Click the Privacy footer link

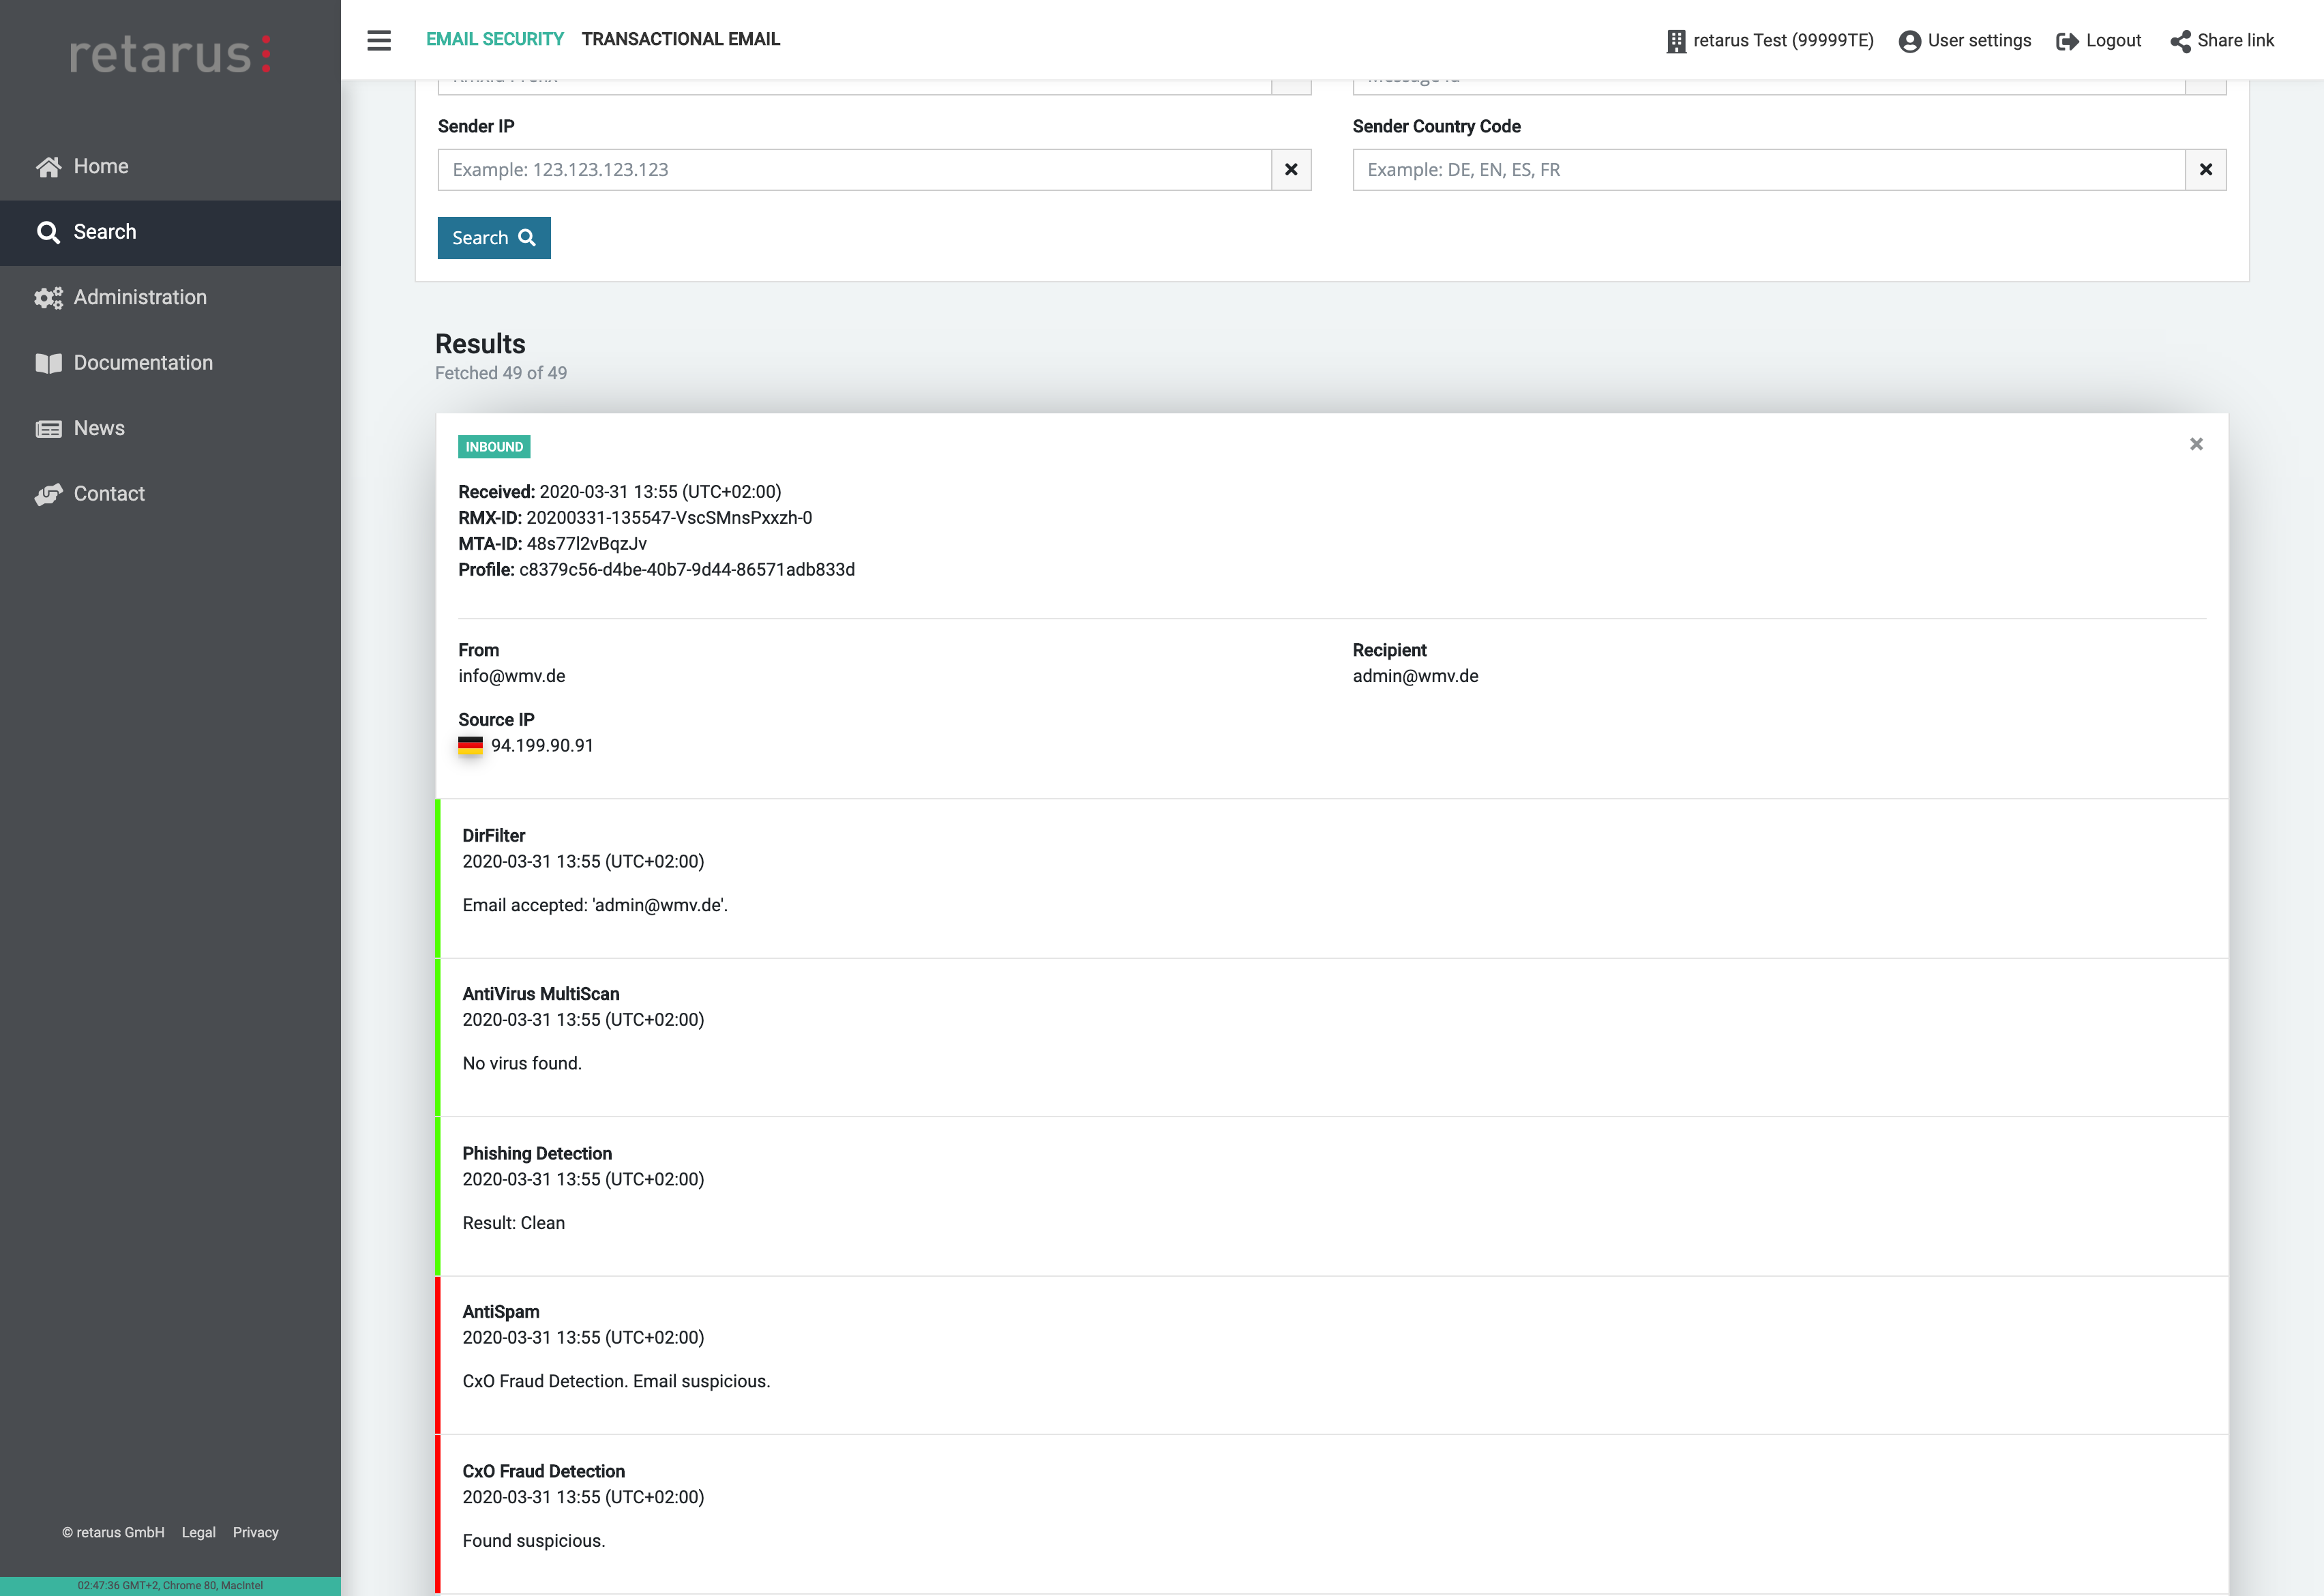click(x=256, y=1533)
